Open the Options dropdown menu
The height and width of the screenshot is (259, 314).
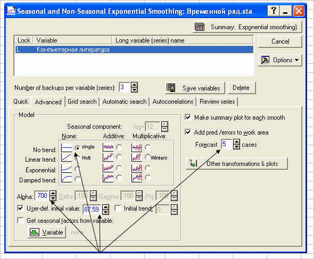click(x=280, y=60)
